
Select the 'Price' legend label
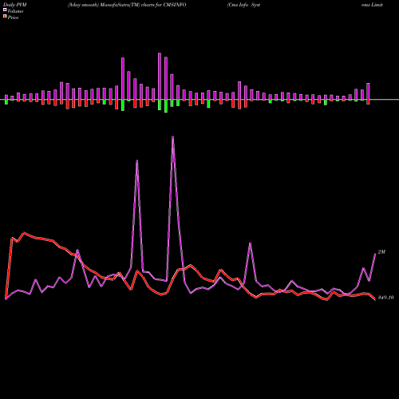tap(13, 18)
